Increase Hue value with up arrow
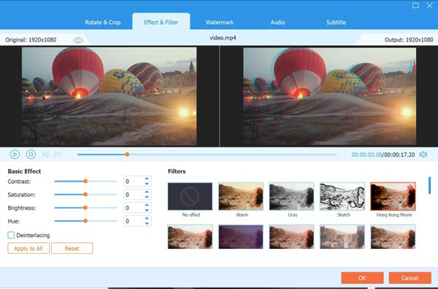 pos(147,218)
